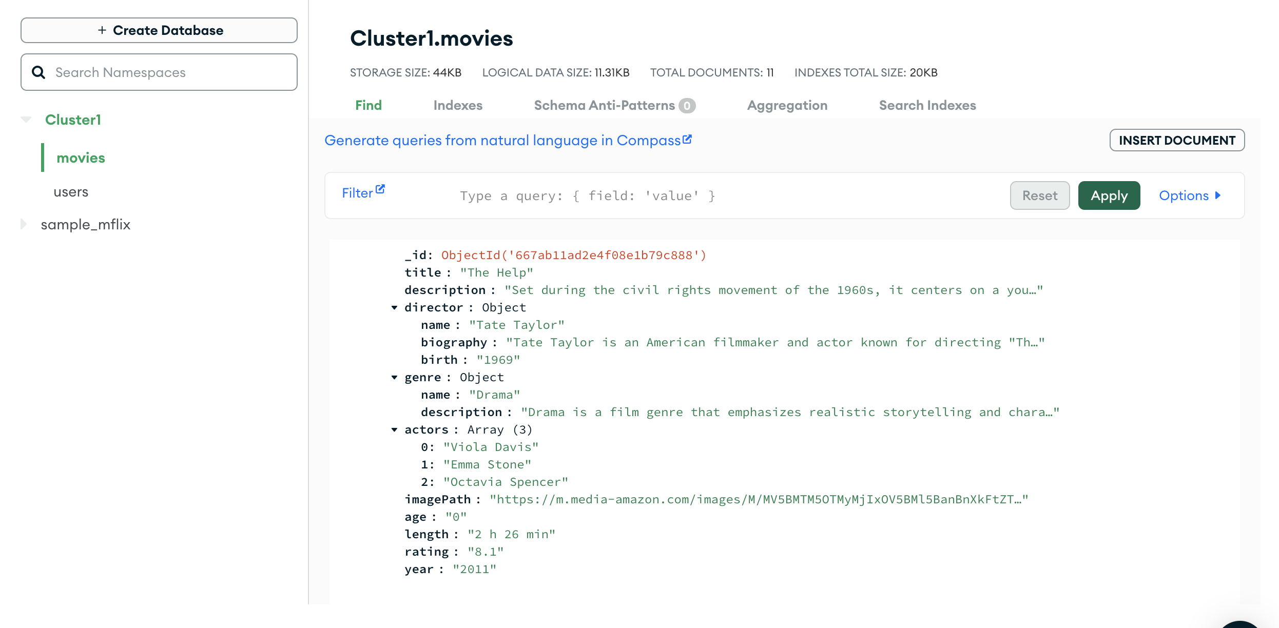
Task: Collapse the director object field
Action: click(394, 307)
